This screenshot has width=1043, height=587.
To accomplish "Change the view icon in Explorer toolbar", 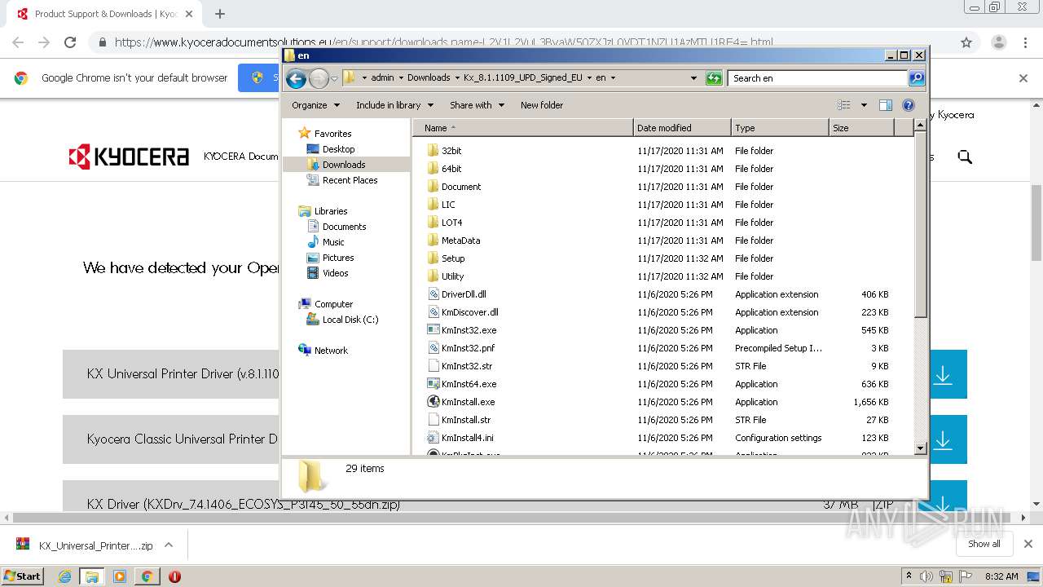I will point(844,105).
